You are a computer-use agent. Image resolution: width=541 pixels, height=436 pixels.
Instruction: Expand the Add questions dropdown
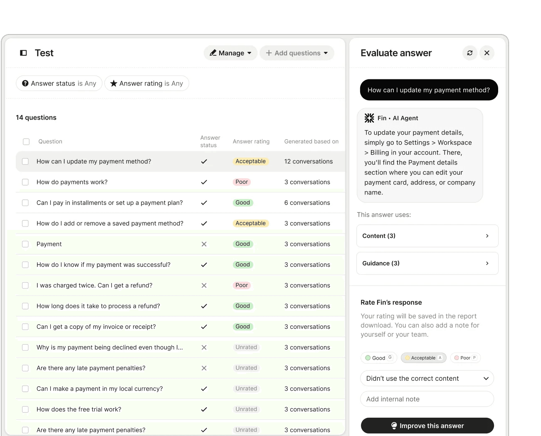point(296,53)
